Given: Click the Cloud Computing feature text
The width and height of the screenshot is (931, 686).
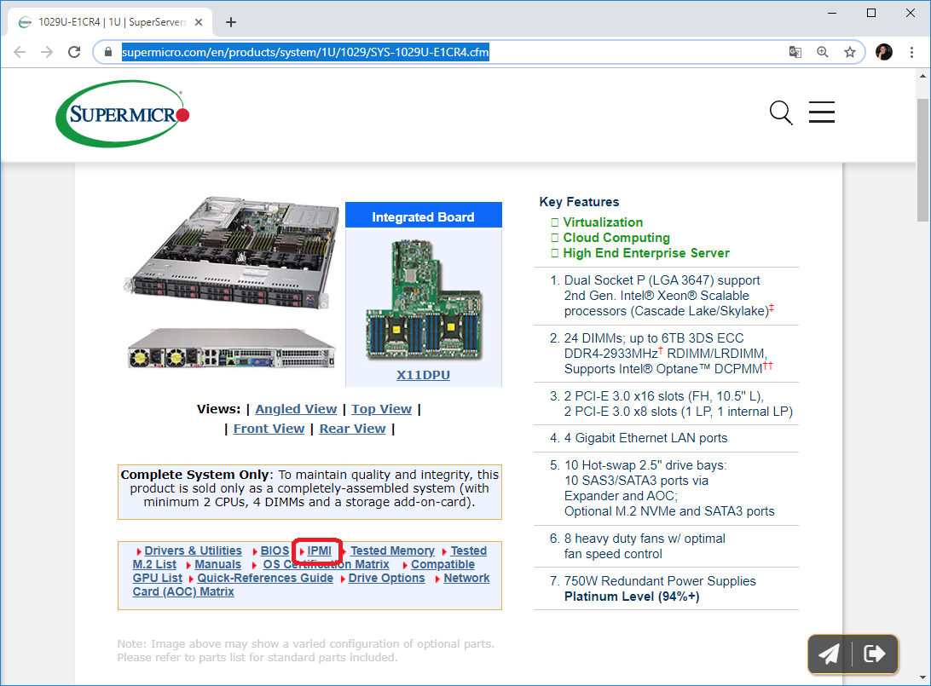Looking at the screenshot, I should click(x=616, y=238).
